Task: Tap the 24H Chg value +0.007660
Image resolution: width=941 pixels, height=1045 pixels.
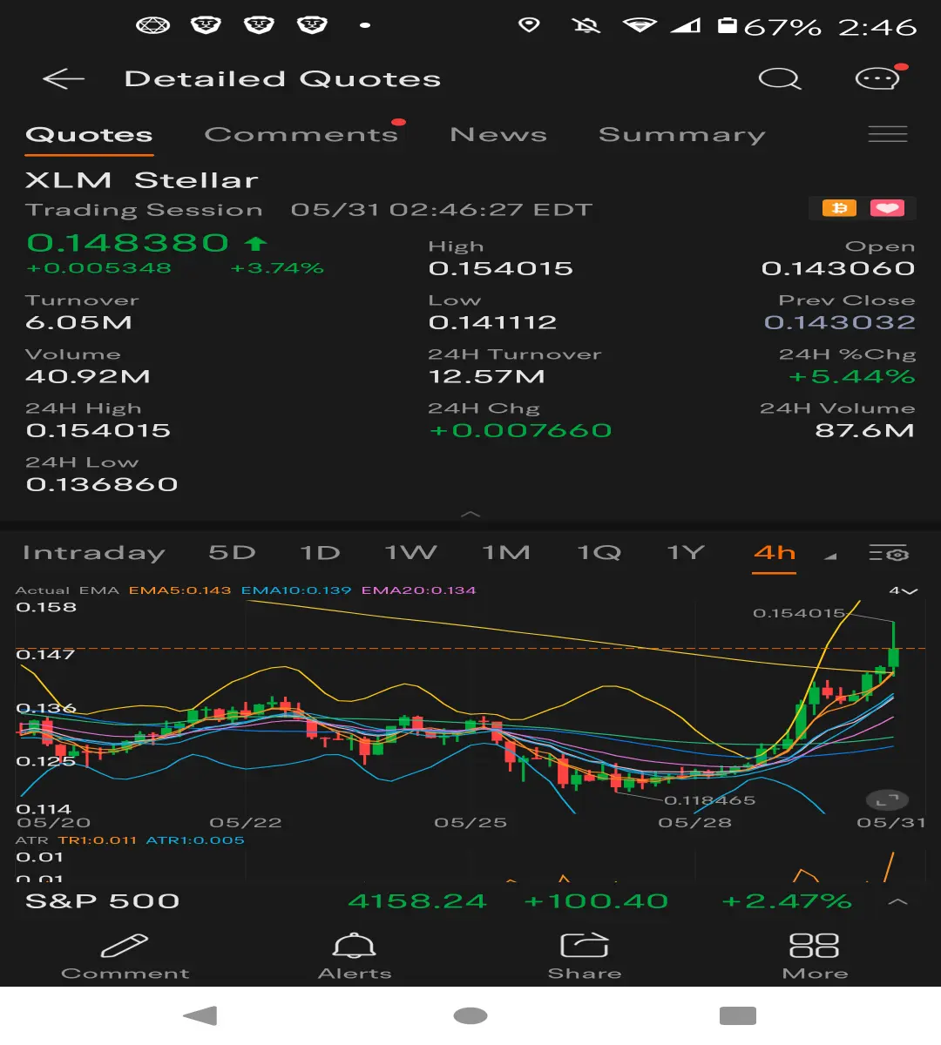Action: [x=520, y=430]
